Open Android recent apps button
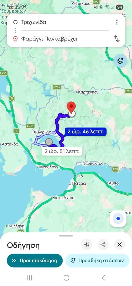 [x=29, y=278]
